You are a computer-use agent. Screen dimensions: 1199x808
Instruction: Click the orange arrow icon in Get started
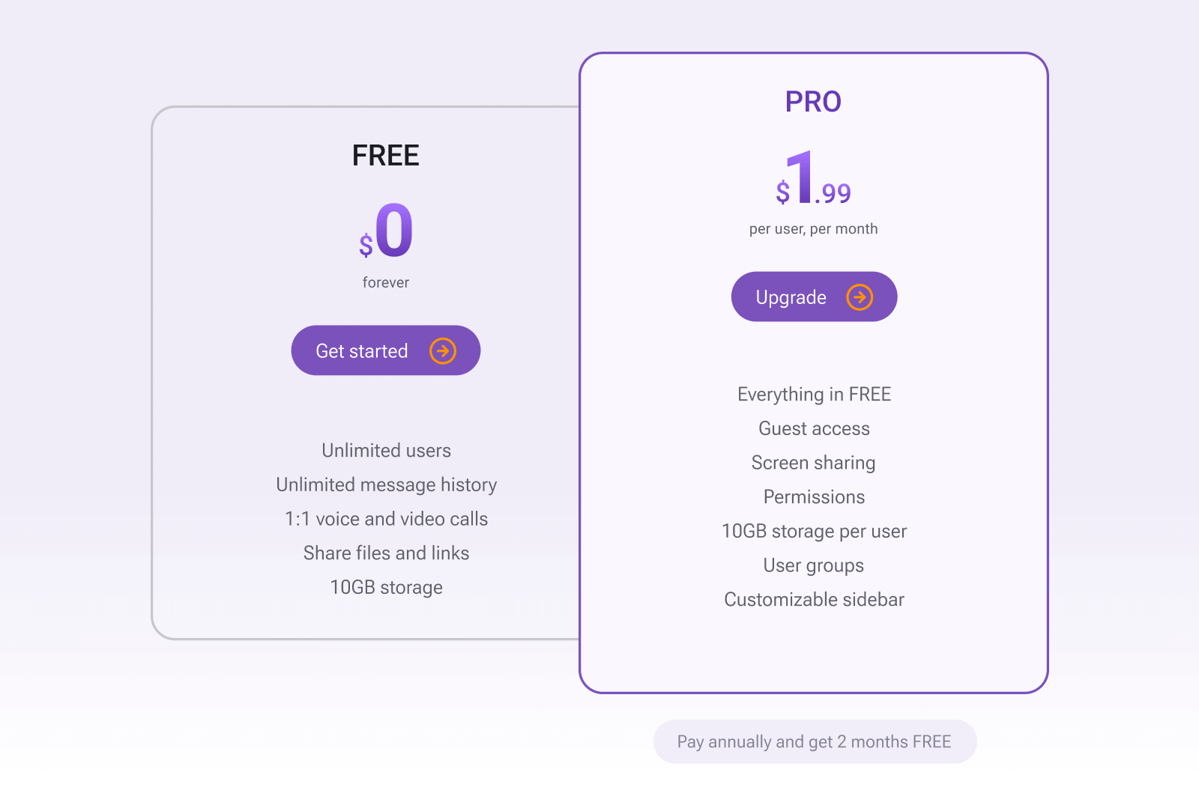(x=443, y=350)
